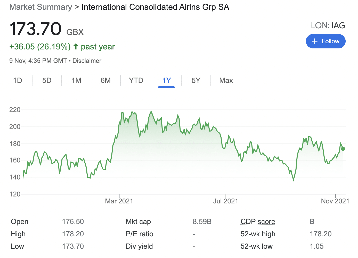This screenshot has width=358, height=258.
Task: Click the 220 y-axis label
Action: 15,110
